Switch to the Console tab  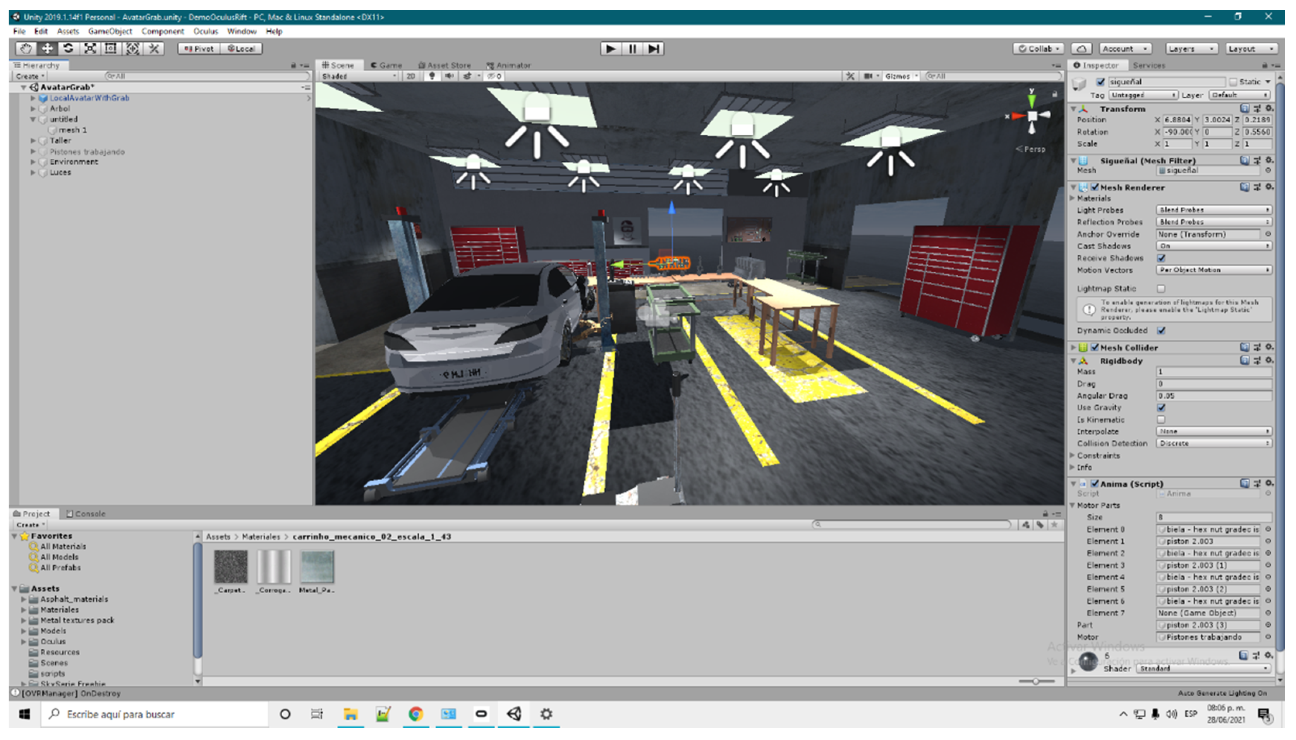tap(86, 514)
